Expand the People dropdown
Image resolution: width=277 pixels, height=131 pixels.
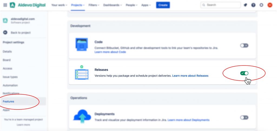coord(132,5)
